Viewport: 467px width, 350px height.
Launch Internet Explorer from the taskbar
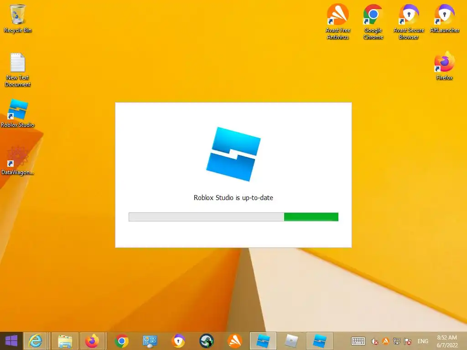pyautogui.click(x=36, y=341)
